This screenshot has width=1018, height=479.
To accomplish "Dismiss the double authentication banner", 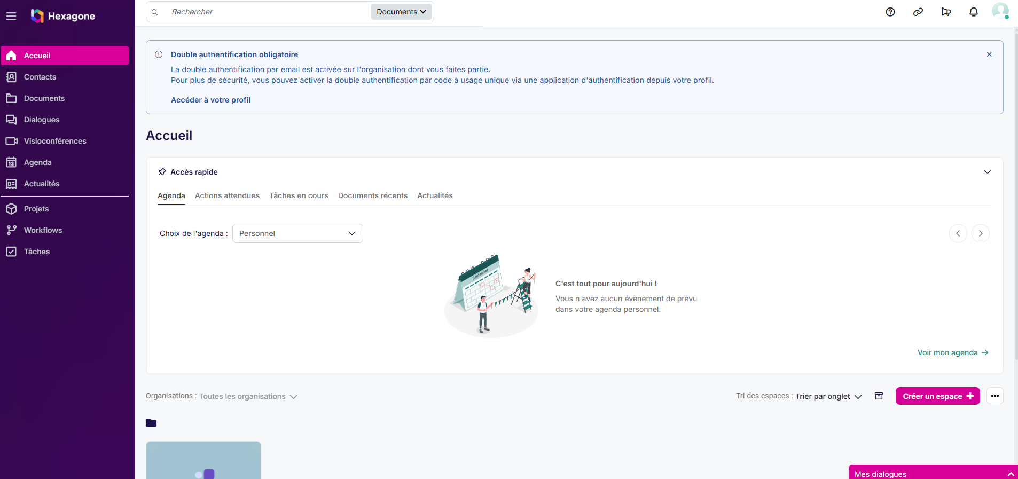I will (989, 54).
